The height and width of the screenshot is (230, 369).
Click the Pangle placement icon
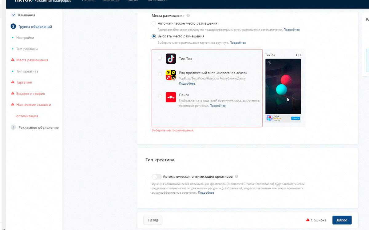point(171,97)
